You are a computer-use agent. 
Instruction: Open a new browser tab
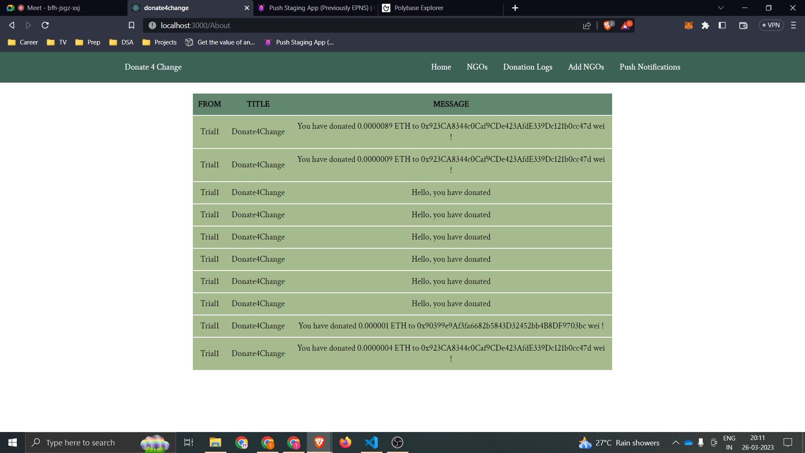click(x=515, y=8)
